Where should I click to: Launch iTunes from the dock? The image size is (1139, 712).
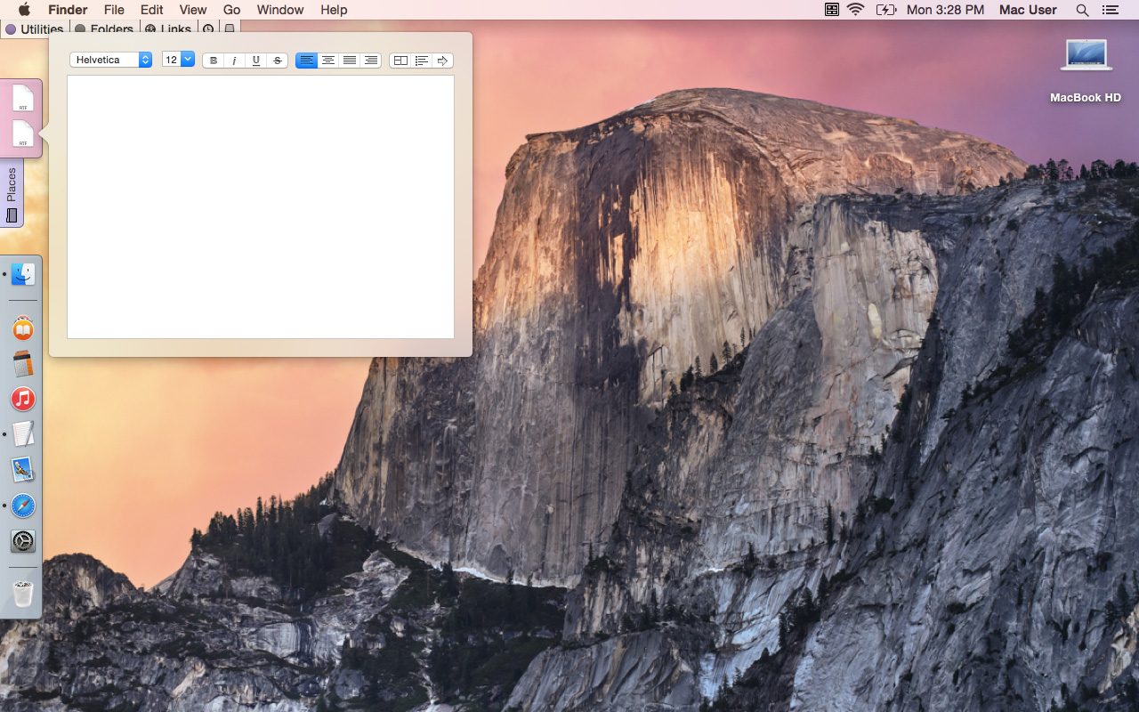pyautogui.click(x=23, y=399)
